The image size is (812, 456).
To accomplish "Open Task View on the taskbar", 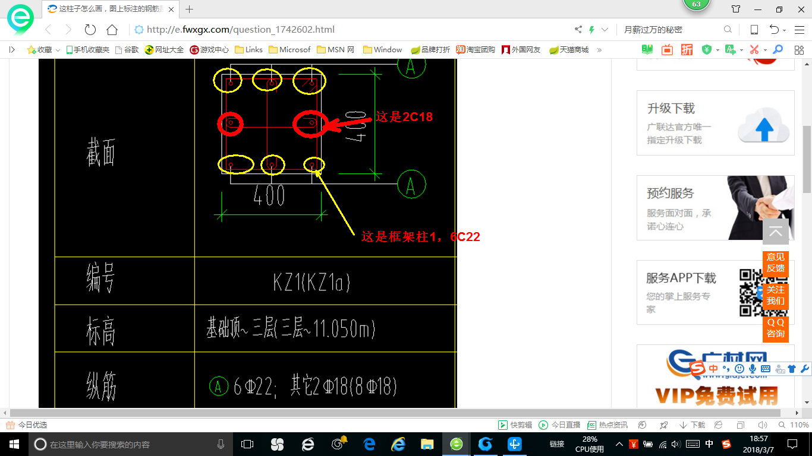I will (247, 444).
